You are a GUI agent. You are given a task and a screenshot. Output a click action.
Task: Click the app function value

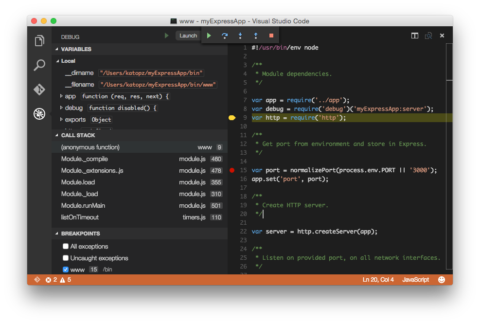pyautogui.click(x=125, y=96)
